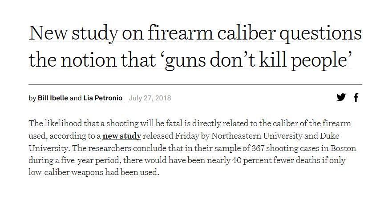Share the article via the Twitter bird icon
Image resolution: width=388 pixels, height=211 pixels.
coord(341,97)
